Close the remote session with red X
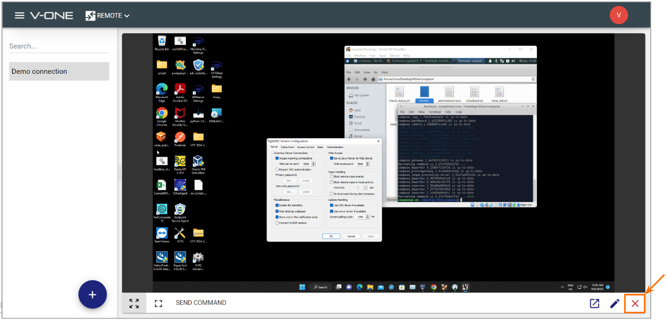This screenshot has width=667, height=320. pos(635,303)
